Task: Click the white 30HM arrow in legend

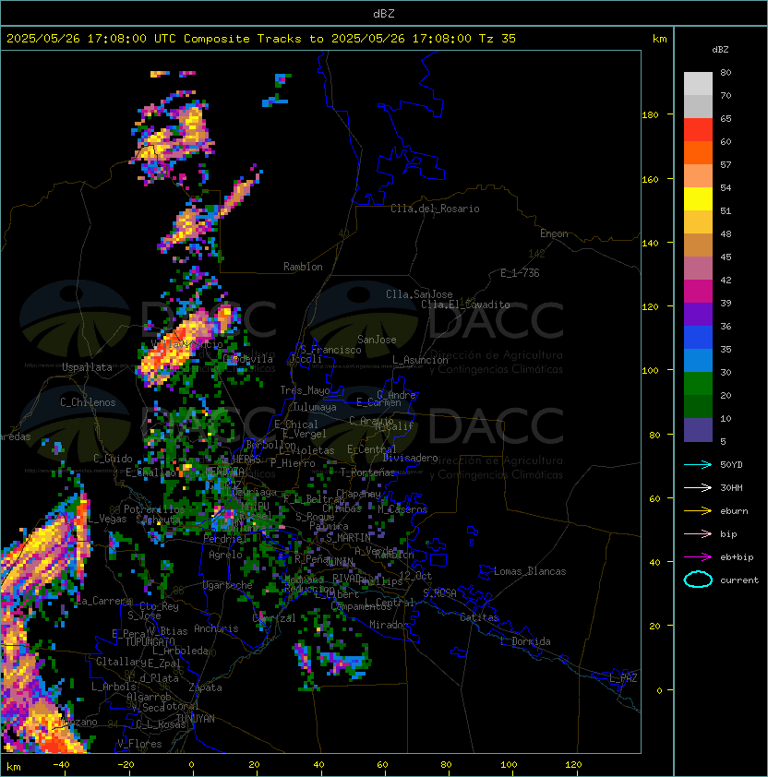Action: pos(698,487)
